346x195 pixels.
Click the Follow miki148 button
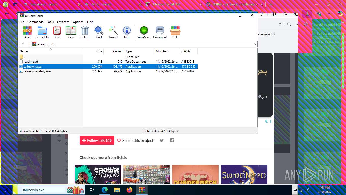click(x=97, y=140)
